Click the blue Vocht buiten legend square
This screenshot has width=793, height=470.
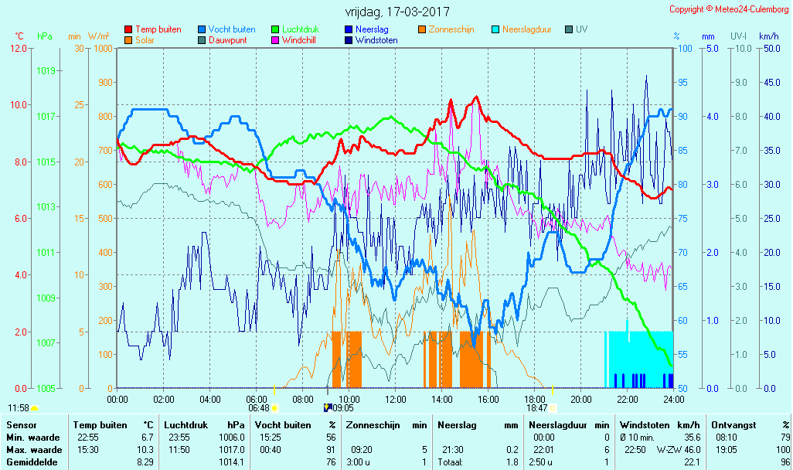tap(202, 30)
